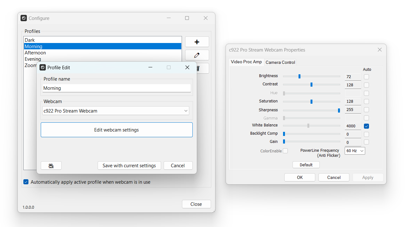Viewport: 417px width, 227px height.
Task: Toggle the ColorEnable checkbox
Action: pyautogui.click(x=285, y=151)
